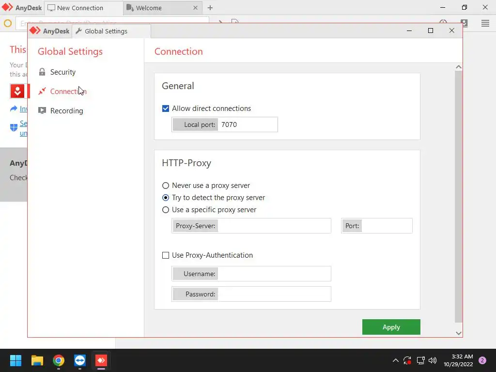
Task: Add a new tab in main window
Action: (x=210, y=8)
